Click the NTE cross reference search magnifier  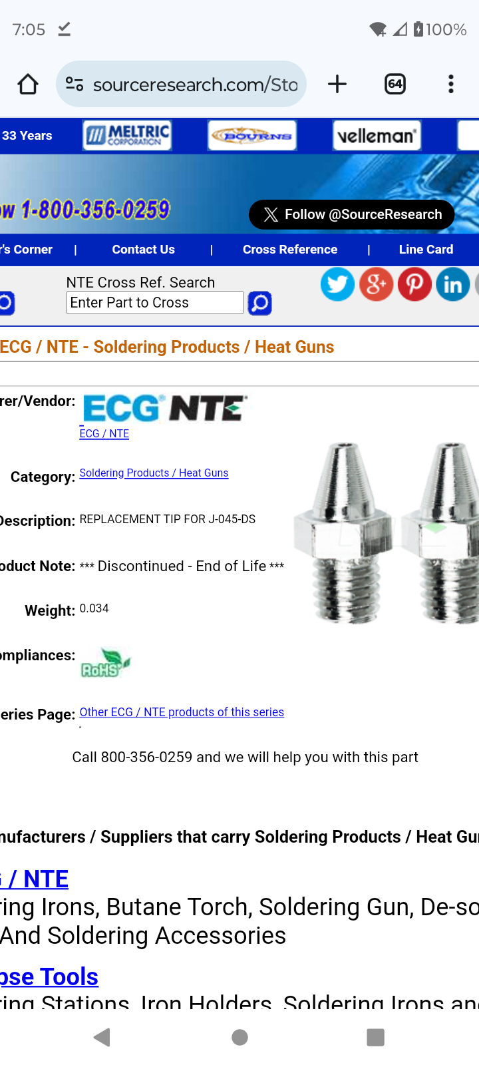[259, 304]
